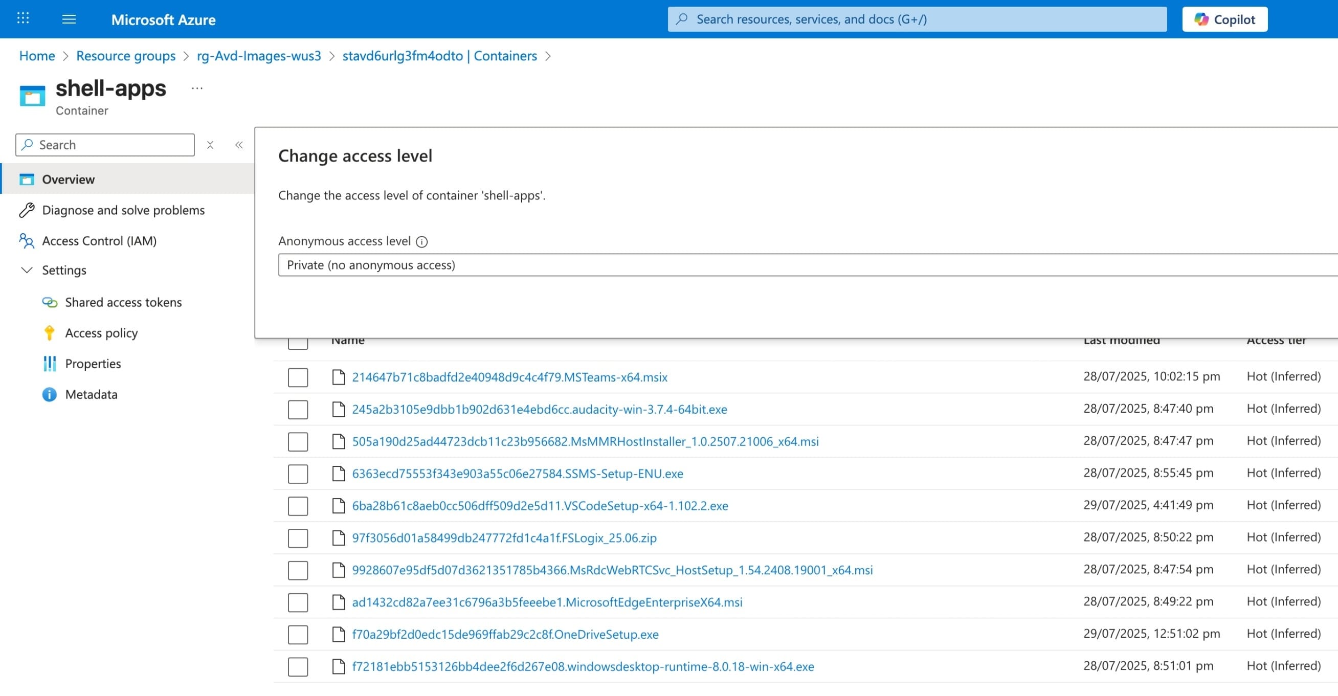Click the Anonymous access level info icon
1338x696 pixels.
[x=422, y=241]
